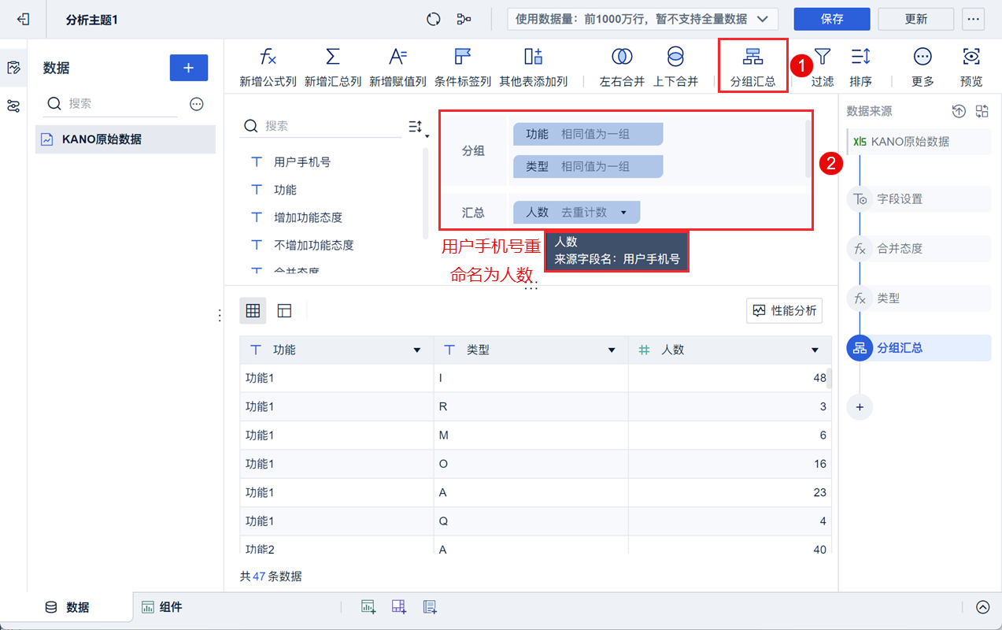Click 新增公式列 tool
Screen dimensions: 1002x630
point(268,68)
